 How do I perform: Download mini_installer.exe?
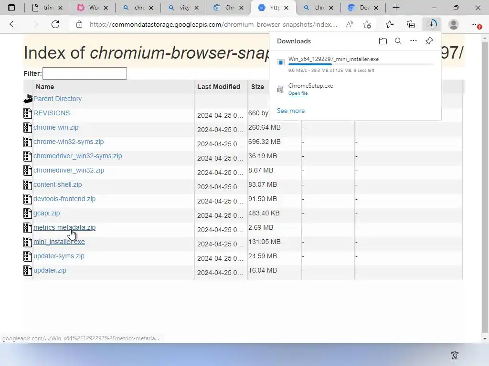point(59,242)
